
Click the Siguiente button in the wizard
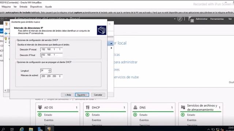pos(82,95)
